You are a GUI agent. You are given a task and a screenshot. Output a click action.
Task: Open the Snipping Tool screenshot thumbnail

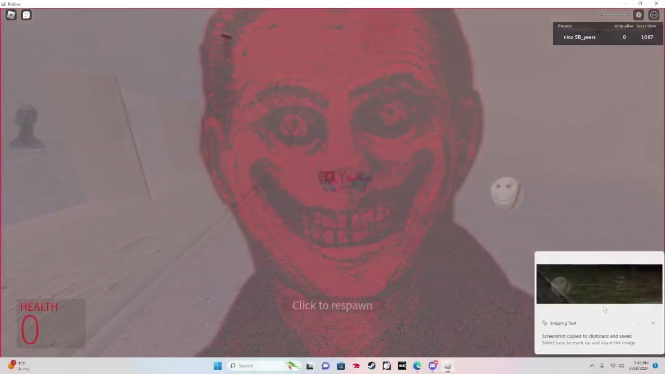click(599, 284)
